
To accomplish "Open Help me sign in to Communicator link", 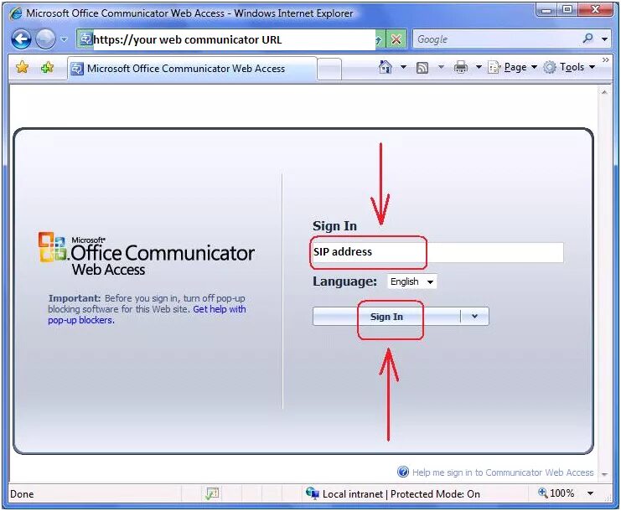I will point(503,472).
